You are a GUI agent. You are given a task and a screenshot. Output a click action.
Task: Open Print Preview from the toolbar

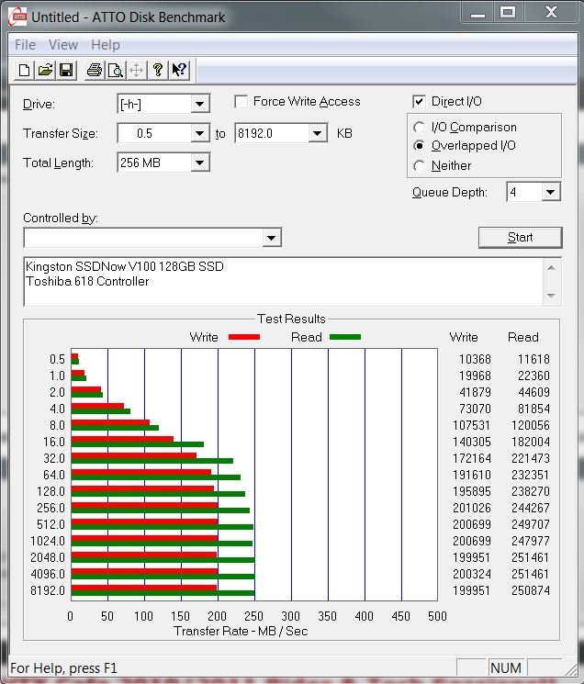pos(115,70)
